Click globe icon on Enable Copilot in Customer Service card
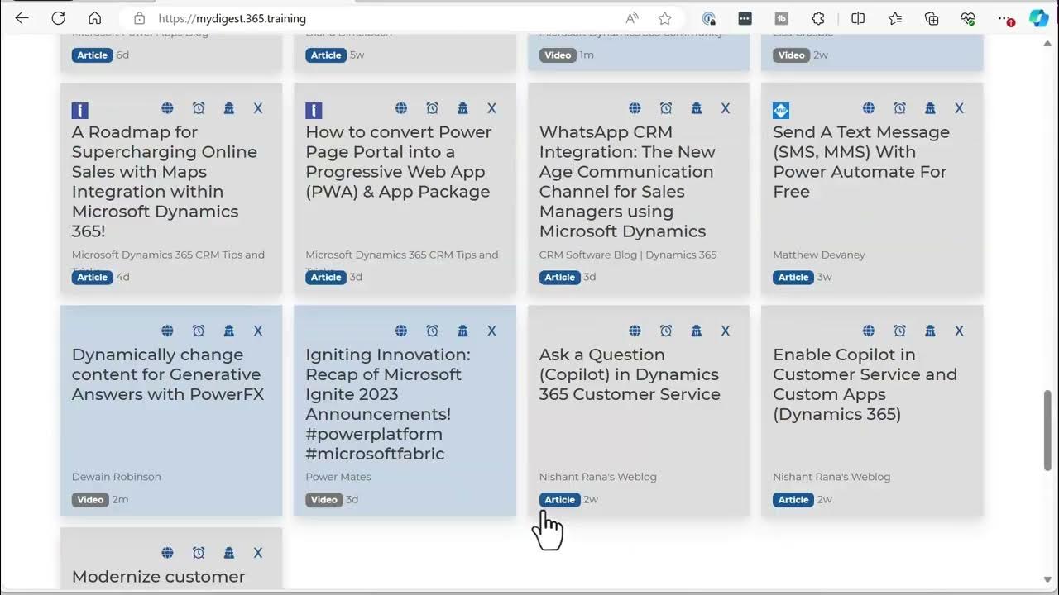1059x595 pixels. [x=869, y=331]
